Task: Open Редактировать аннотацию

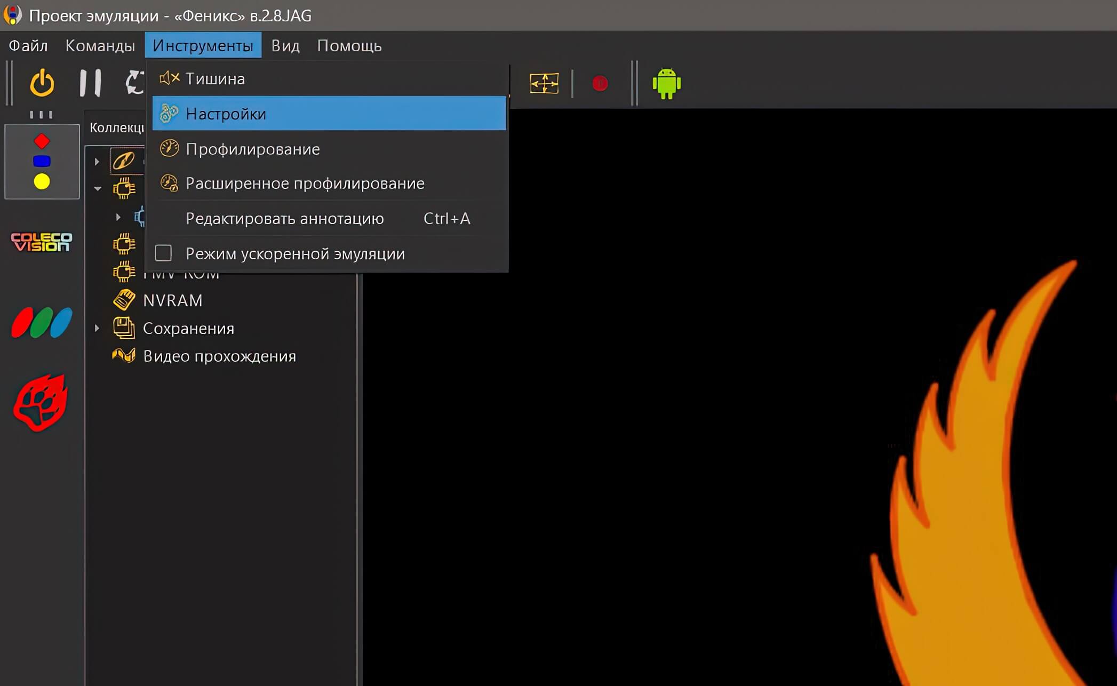Action: 284,218
